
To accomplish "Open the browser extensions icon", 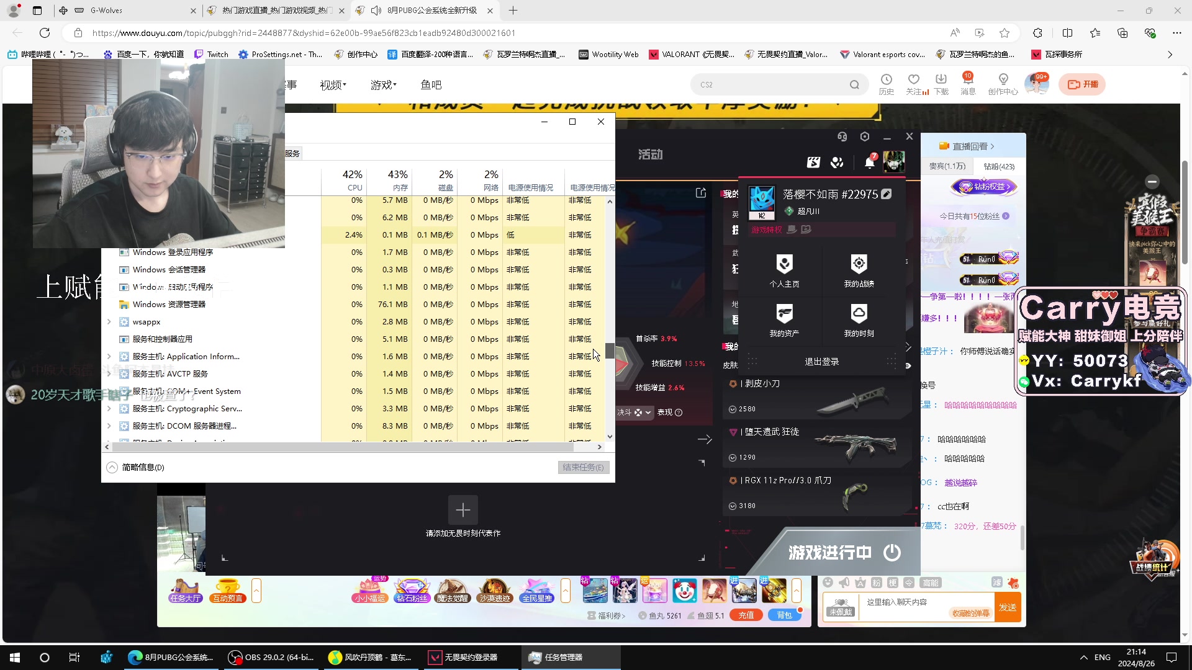I will click(1037, 33).
